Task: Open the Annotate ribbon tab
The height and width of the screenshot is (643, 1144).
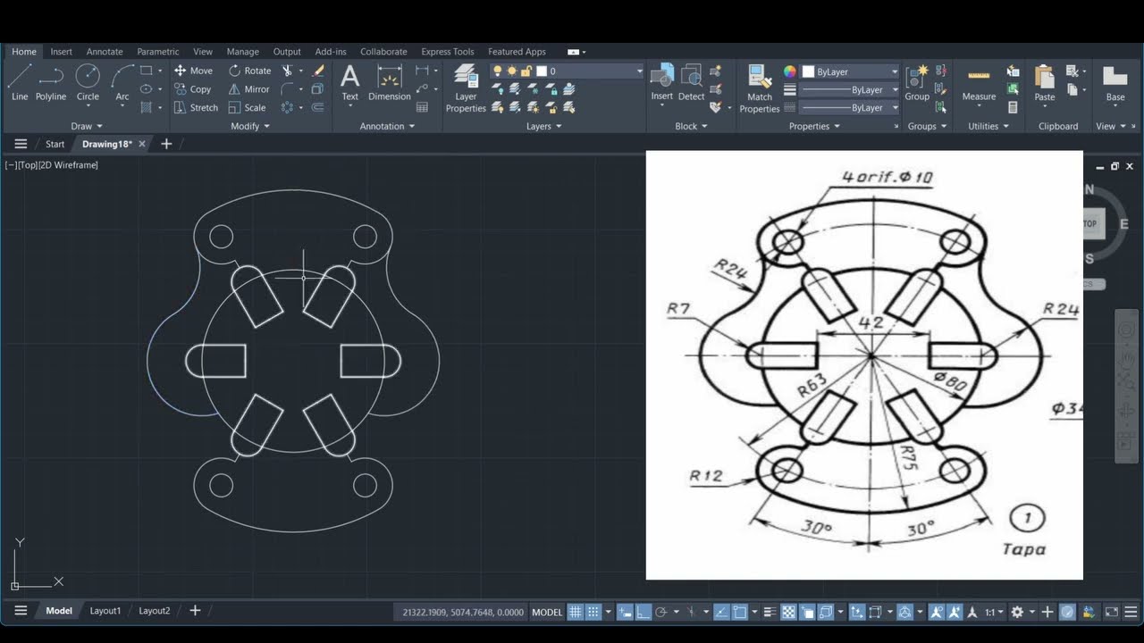Action: [x=105, y=52]
